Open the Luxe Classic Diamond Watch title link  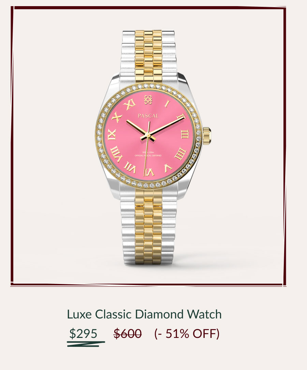144,314
